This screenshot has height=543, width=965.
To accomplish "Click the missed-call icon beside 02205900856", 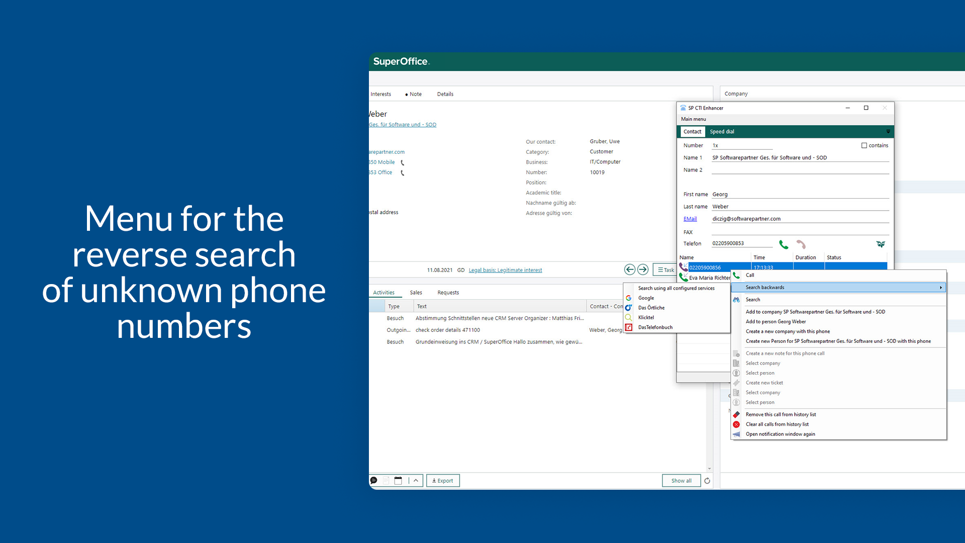I will tap(684, 267).
